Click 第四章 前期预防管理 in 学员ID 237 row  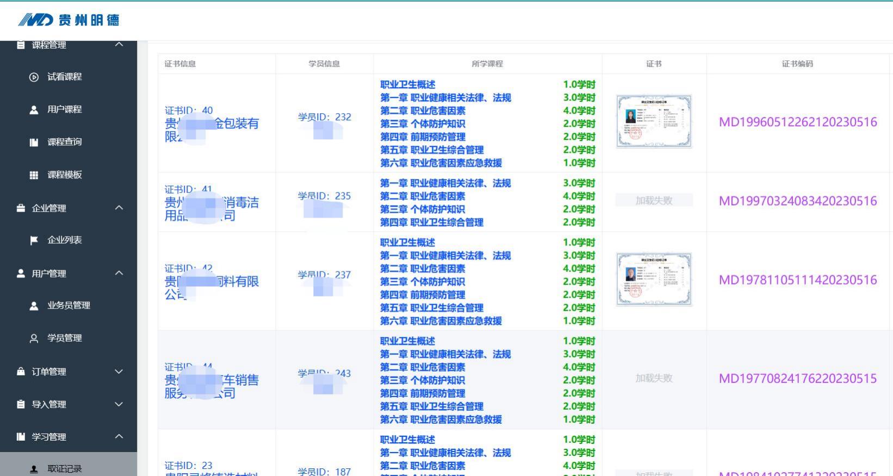pyautogui.click(x=423, y=294)
